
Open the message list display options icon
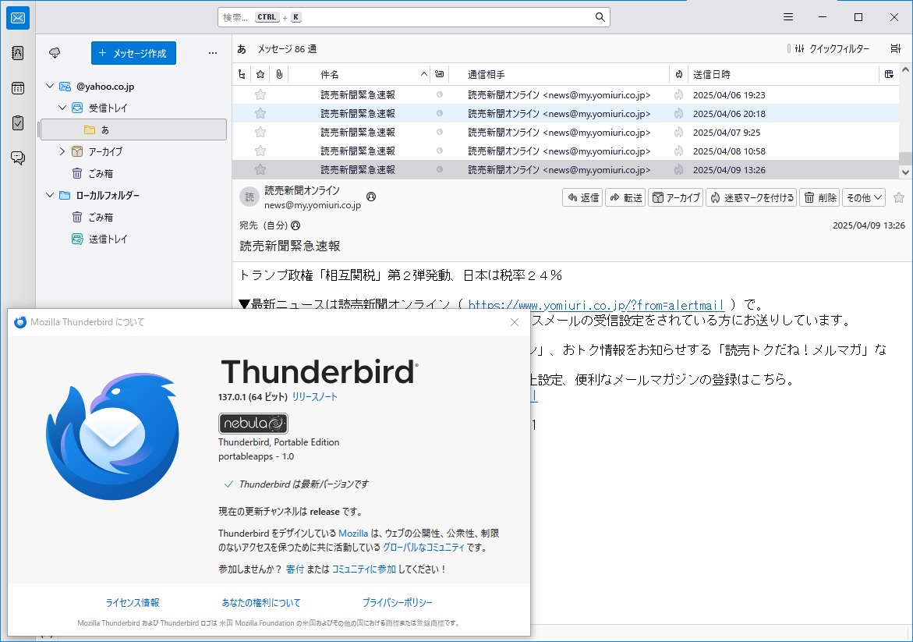(895, 48)
